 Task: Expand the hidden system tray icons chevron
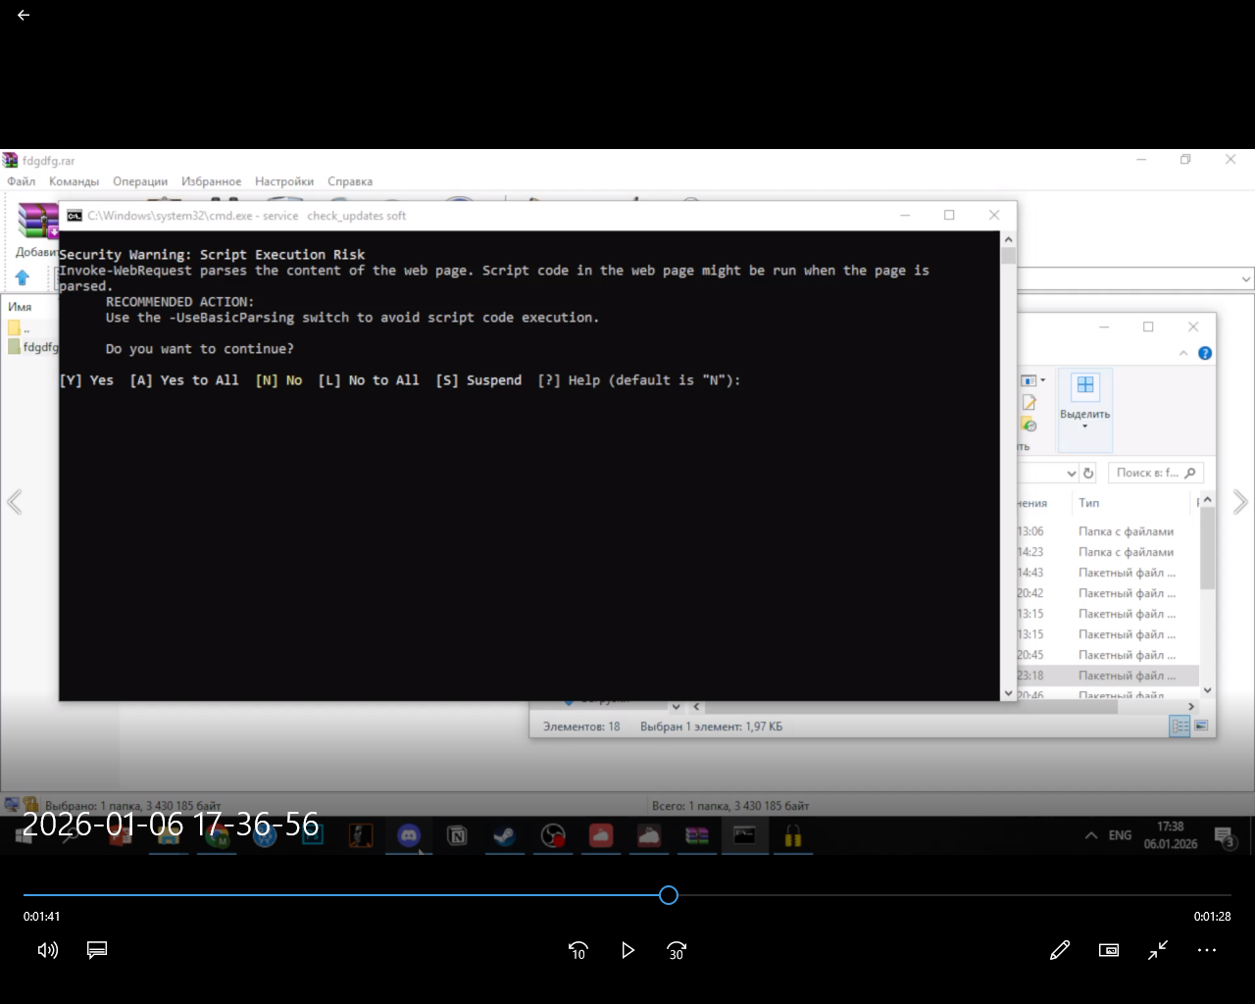tap(1091, 835)
